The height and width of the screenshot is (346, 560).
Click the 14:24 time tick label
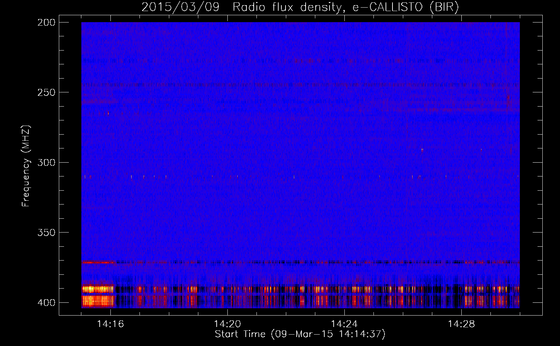click(x=344, y=324)
